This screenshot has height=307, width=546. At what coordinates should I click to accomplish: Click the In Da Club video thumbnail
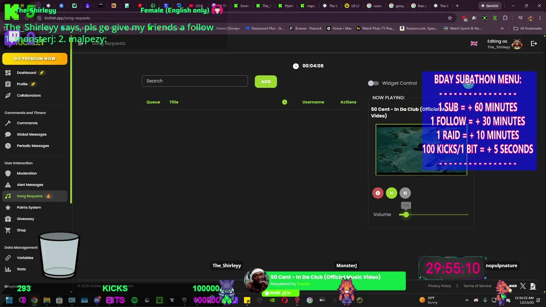click(421, 150)
